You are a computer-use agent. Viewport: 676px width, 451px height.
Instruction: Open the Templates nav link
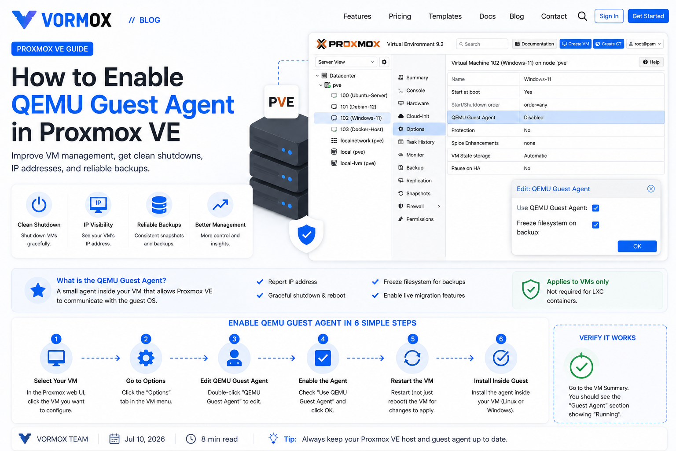[445, 16]
